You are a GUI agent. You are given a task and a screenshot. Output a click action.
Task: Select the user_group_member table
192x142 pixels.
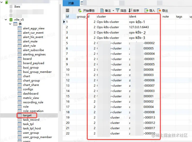tap(37, 137)
